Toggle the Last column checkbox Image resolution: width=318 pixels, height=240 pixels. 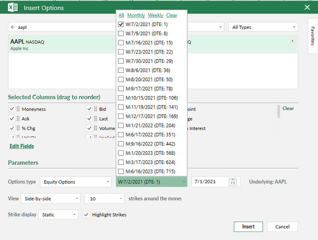click(89, 119)
